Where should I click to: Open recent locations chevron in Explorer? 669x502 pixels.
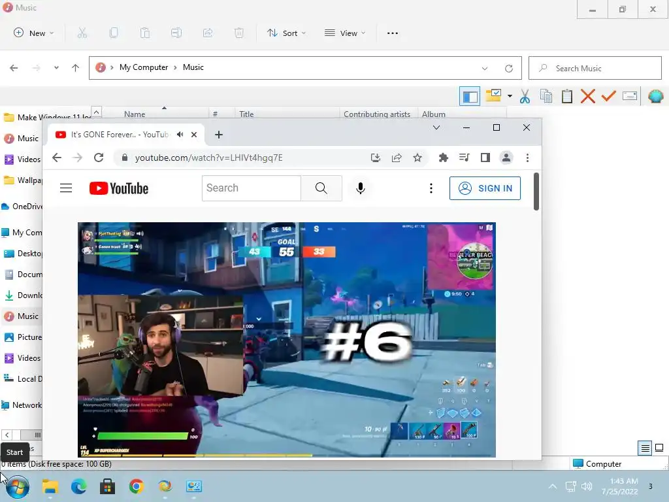point(56,68)
